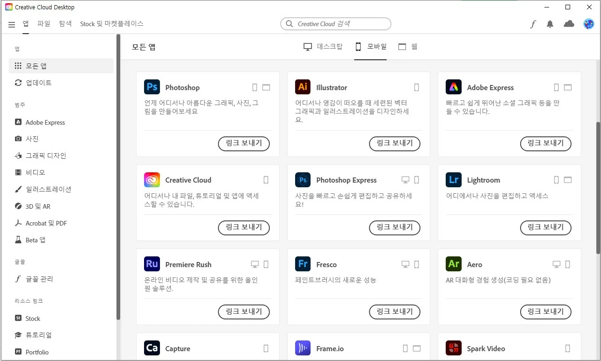Open cloud sync status icon
Screen dimensions: 601x361
[x=569, y=24]
